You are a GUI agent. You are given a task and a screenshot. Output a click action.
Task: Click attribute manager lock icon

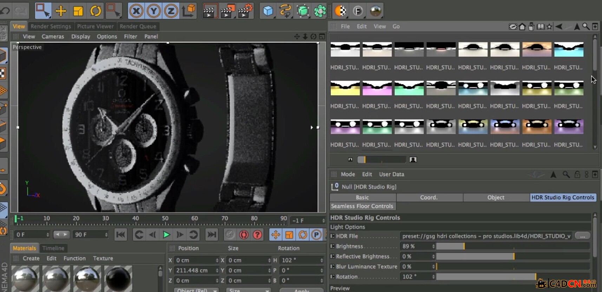tap(577, 174)
